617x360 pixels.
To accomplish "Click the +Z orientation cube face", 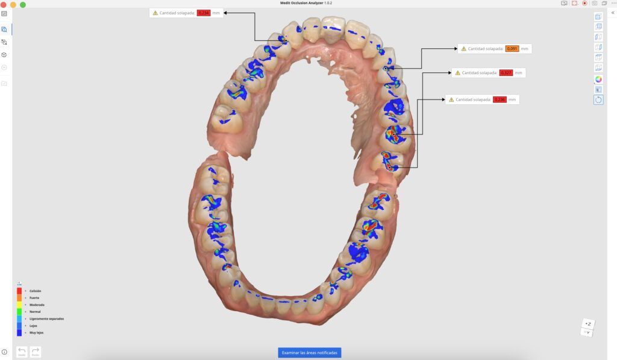I will click(x=588, y=324).
